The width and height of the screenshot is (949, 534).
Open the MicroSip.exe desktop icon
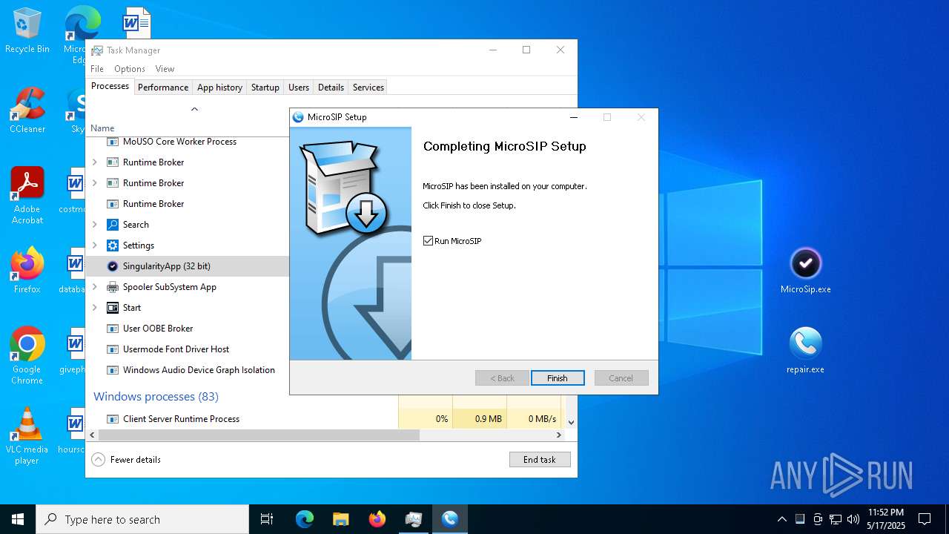click(806, 271)
